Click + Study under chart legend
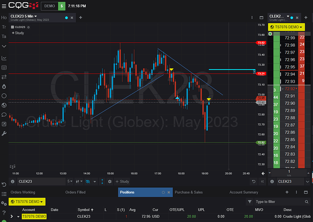Screen dimensions: 313x222 click(18, 33)
